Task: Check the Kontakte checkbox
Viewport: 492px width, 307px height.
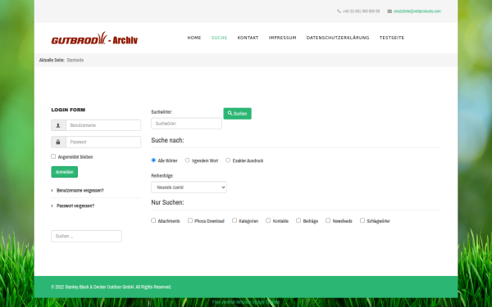Action: click(268, 220)
